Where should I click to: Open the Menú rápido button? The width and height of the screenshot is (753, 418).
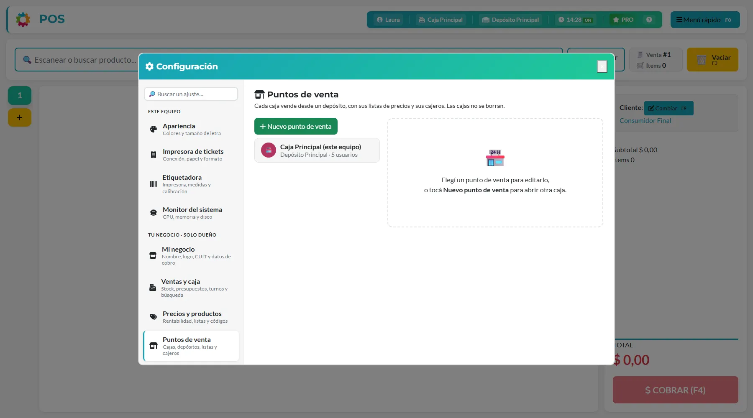(x=705, y=20)
